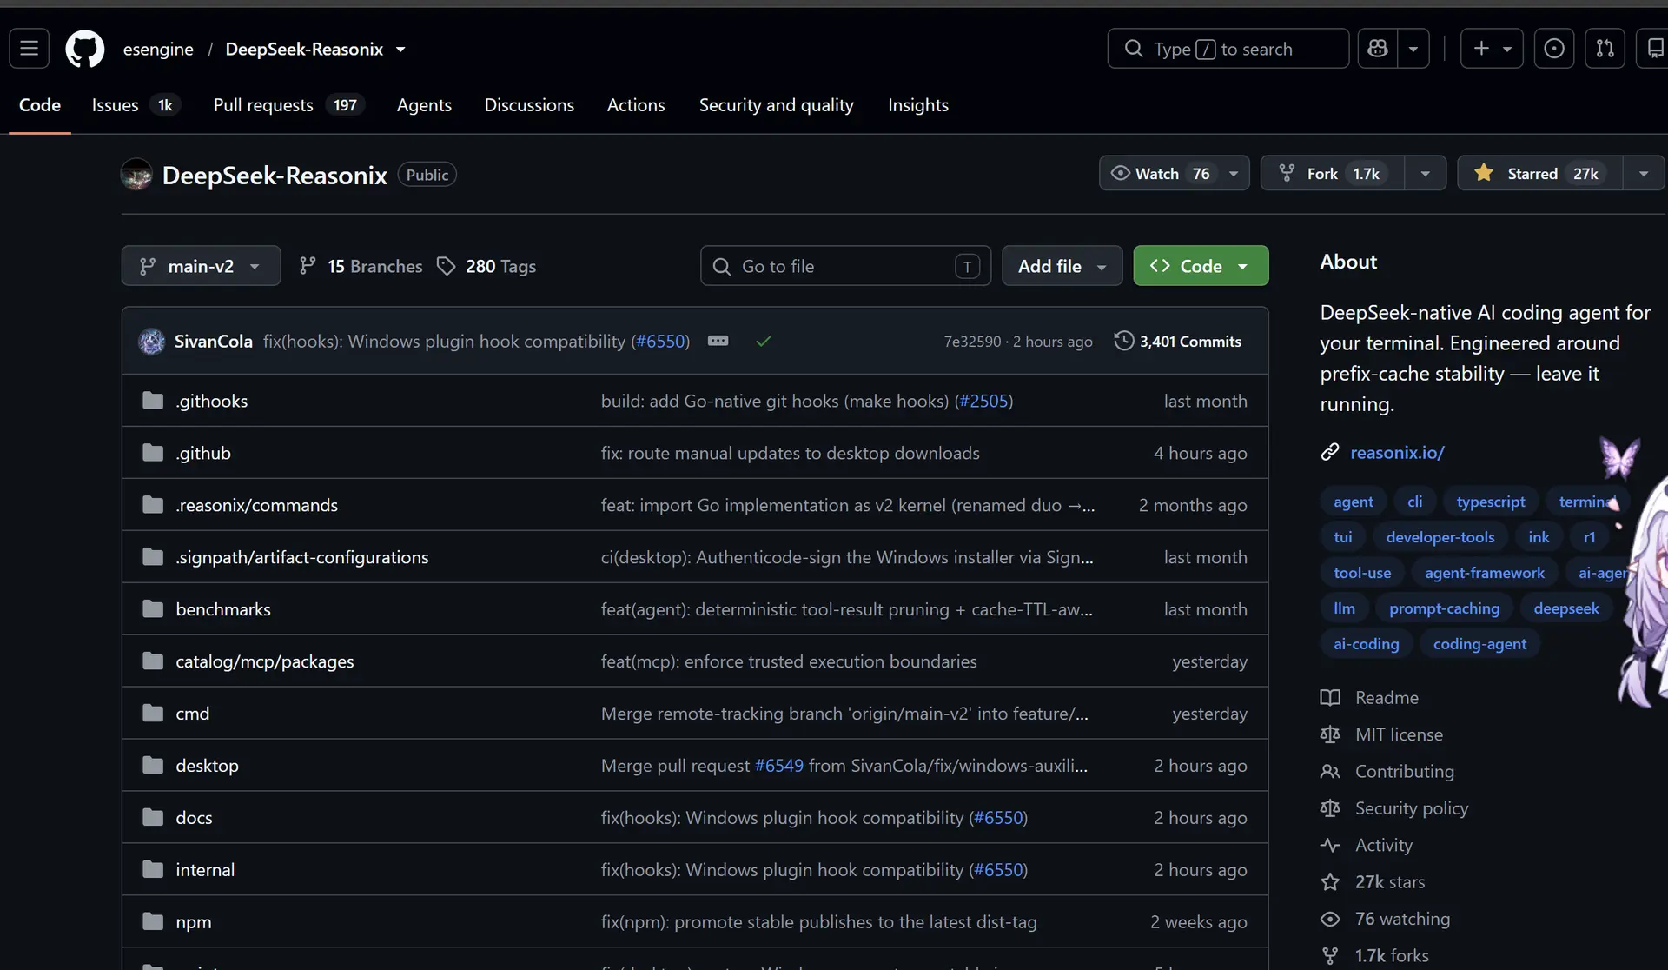Open the .signpath/artifact-configurations folder

coord(302,557)
